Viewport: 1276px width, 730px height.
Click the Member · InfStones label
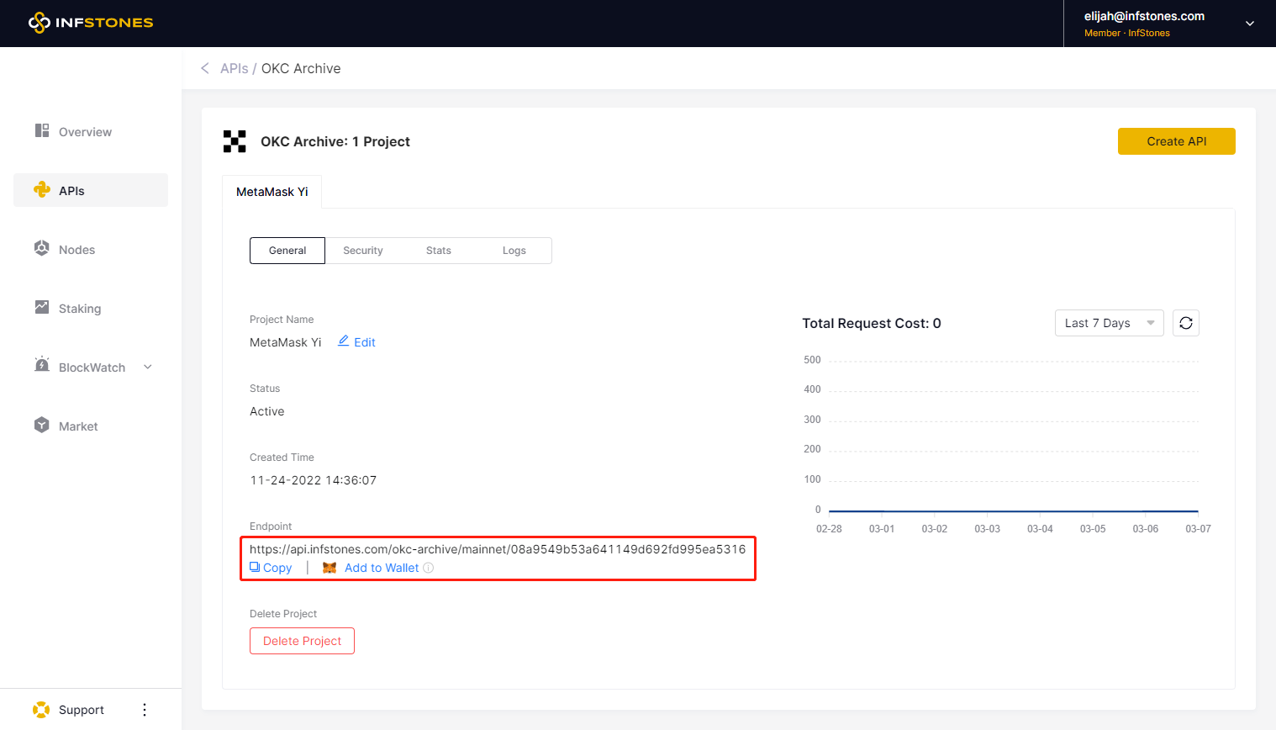point(1127,33)
